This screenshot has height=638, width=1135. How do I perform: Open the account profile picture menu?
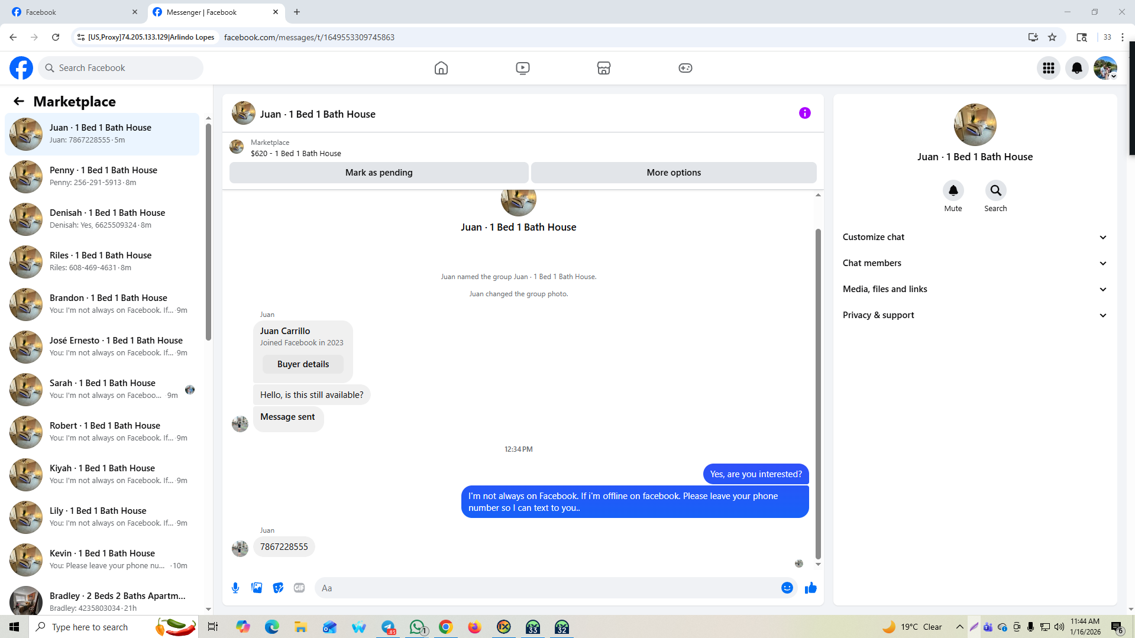click(x=1105, y=68)
